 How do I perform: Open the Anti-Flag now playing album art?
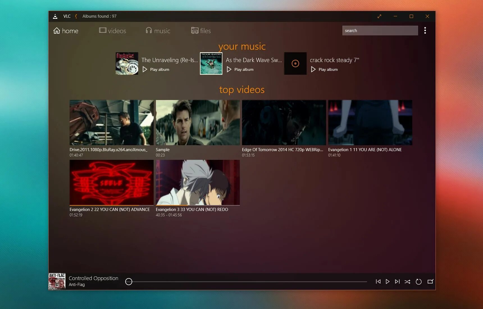(57, 281)
